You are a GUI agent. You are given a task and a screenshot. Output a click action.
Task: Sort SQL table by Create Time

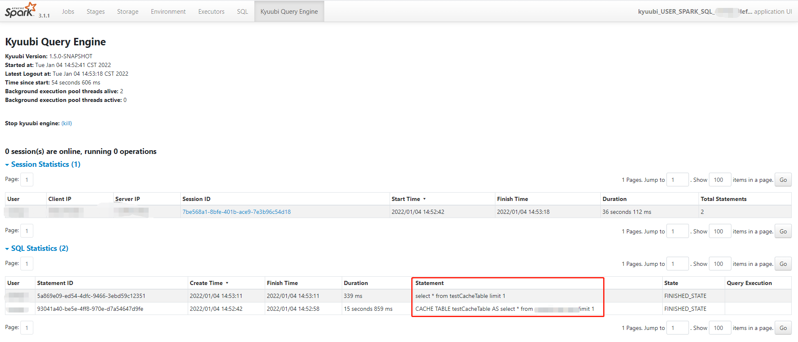pos(209,283)
